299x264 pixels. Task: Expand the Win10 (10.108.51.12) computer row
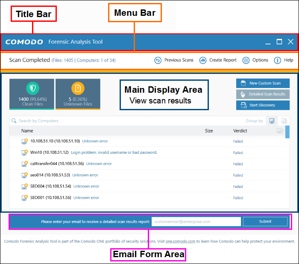tap(25, 153)
